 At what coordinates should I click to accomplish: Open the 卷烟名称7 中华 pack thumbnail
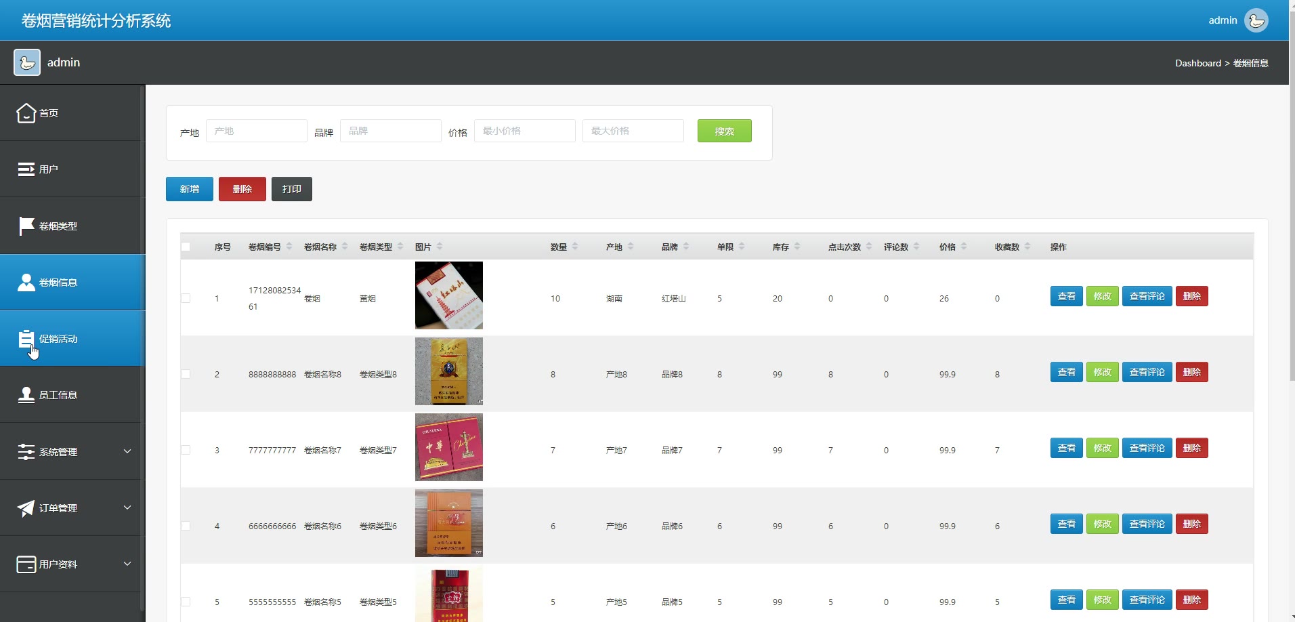click(x=449, y=447)
